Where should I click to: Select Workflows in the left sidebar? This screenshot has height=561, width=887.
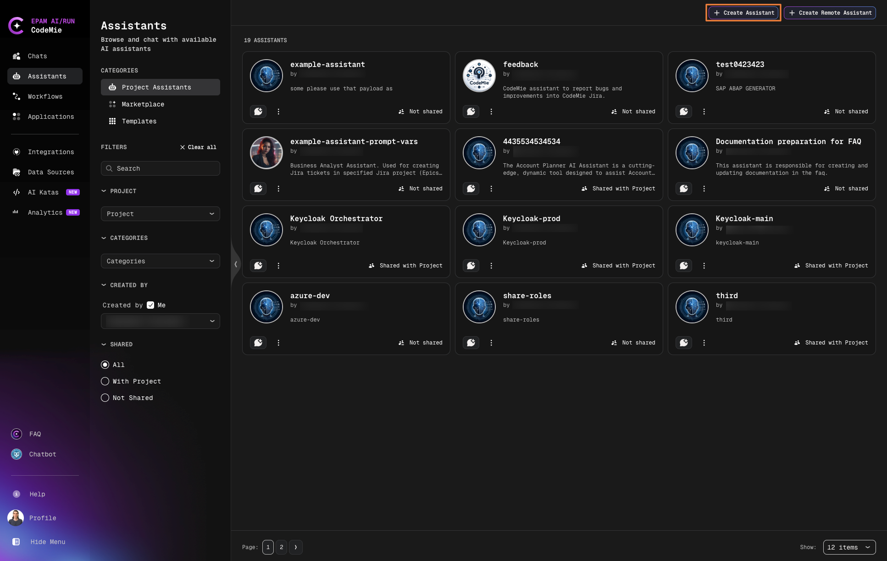[45, 96]
